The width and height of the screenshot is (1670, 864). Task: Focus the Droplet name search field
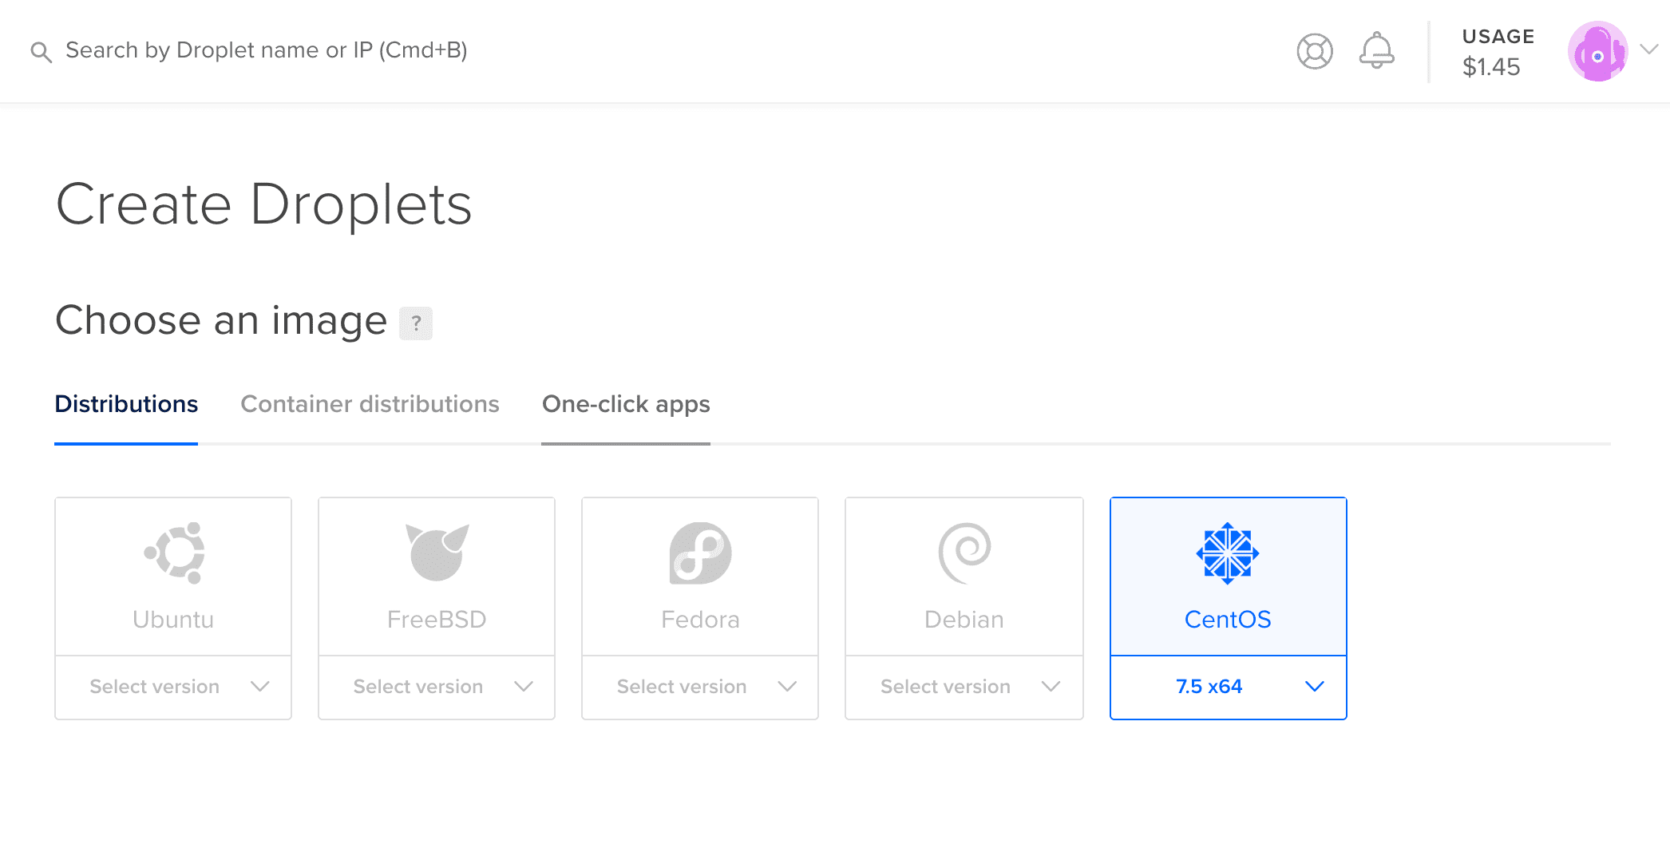tap(266, 50)
